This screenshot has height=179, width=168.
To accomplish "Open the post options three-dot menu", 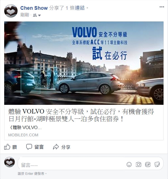I will pos(162,7).
